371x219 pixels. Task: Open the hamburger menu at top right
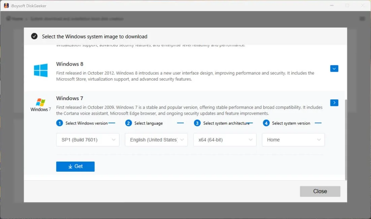click(x=363, y=19)
